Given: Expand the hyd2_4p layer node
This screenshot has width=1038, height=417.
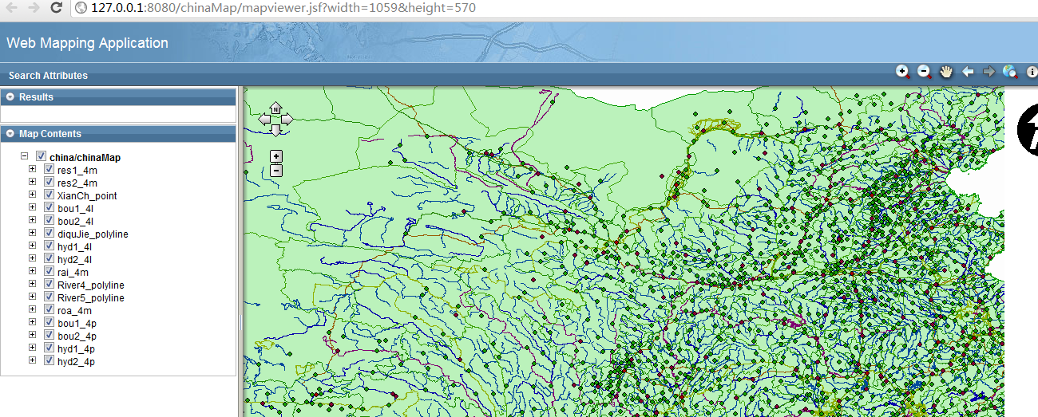Looking at the screenshot, I should (33, 361).
